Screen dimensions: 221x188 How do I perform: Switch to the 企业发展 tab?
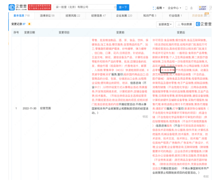click(x=124, y=16)
